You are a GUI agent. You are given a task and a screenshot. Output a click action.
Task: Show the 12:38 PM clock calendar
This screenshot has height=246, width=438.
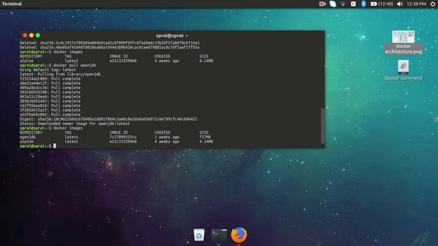tap(416, 4)
